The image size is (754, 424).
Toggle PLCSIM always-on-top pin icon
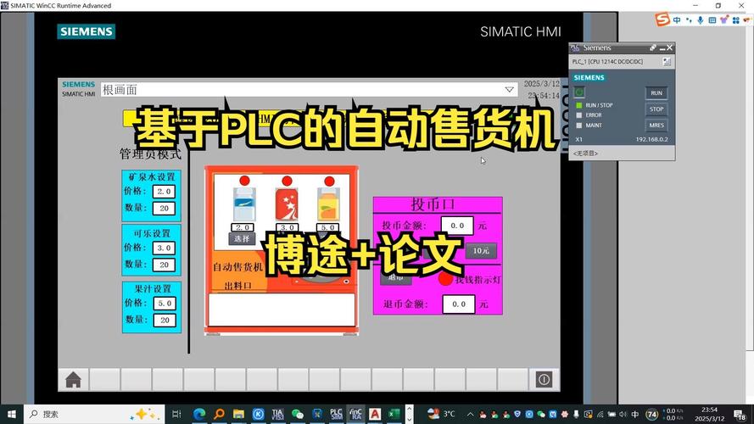tap(652, 47)
